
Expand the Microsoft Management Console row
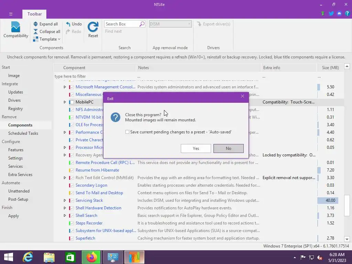[65, 87]
